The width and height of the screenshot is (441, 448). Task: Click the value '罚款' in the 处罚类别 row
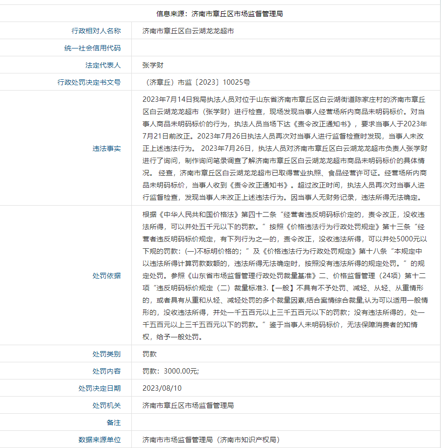(149, 354)
